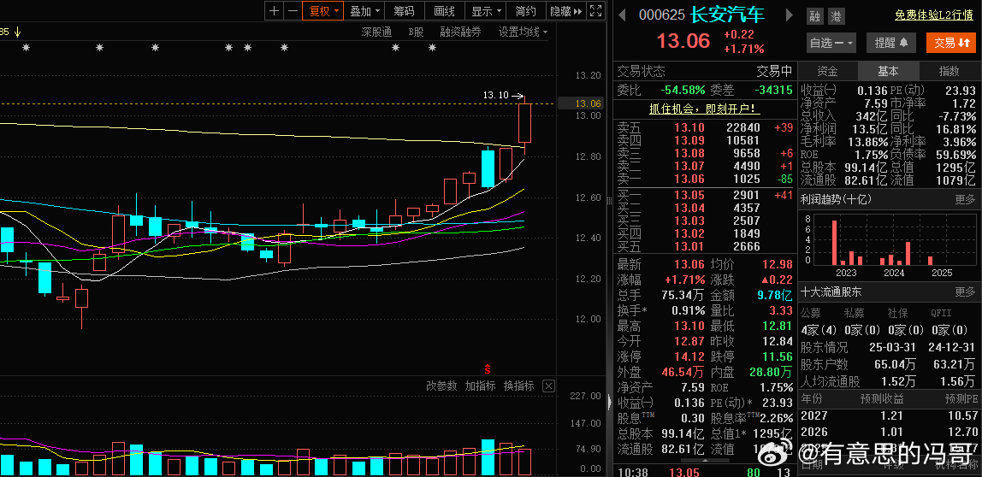Click the 委比 -54.58% value
The width and height of the screenshot is (982, 477).
point(682,91)
